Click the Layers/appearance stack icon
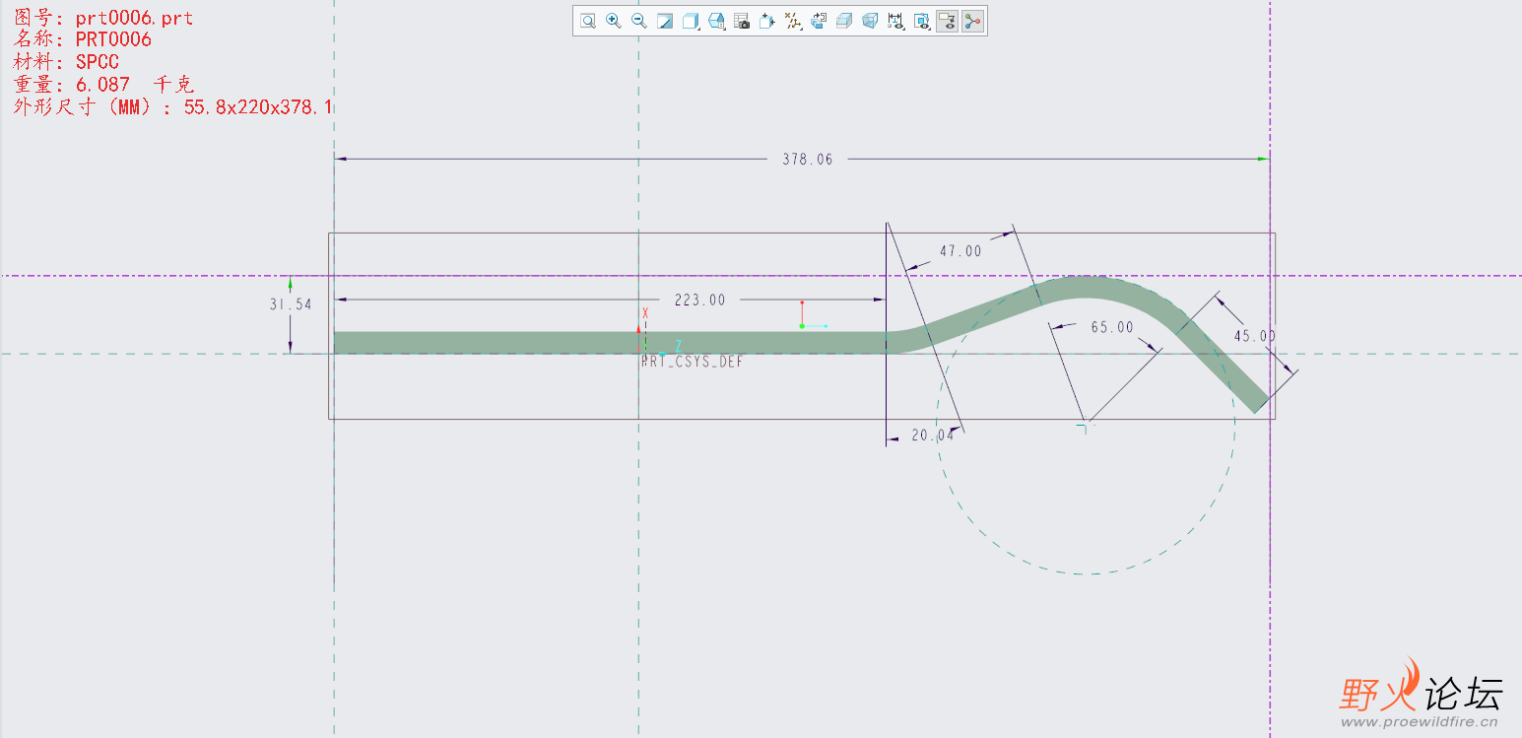The height and width of the screenshot is (738, 1522). [819, 21]
